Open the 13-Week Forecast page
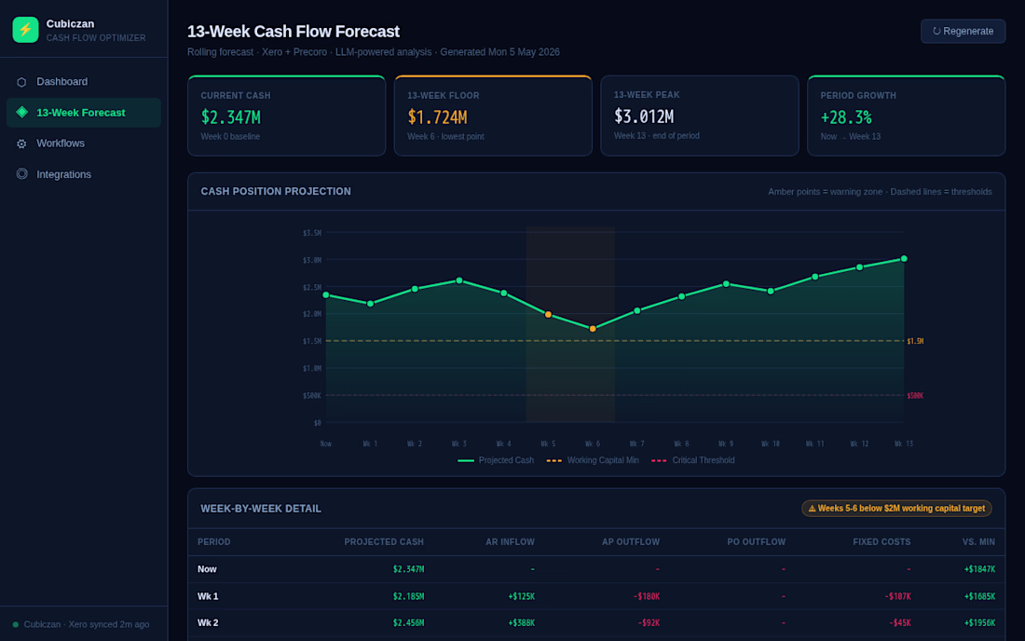Screen dimensions: 1025x641 point(84,113)
